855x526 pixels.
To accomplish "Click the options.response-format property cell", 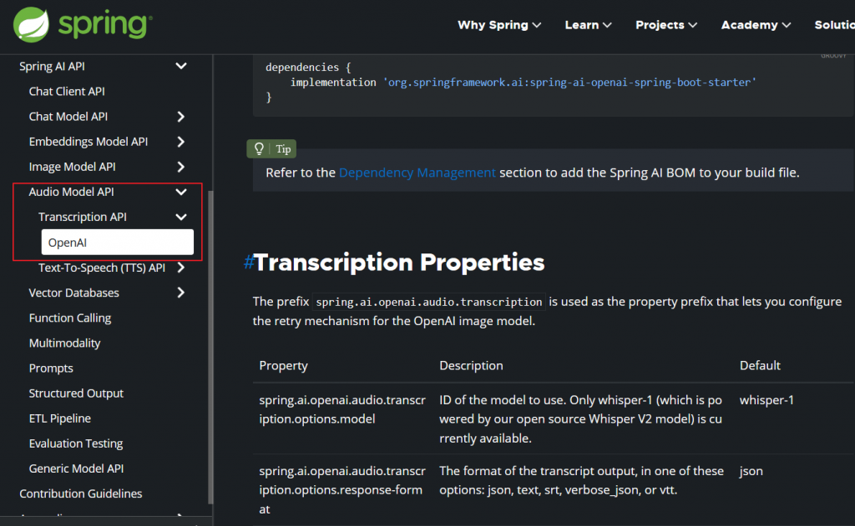I will click(342, 490).
